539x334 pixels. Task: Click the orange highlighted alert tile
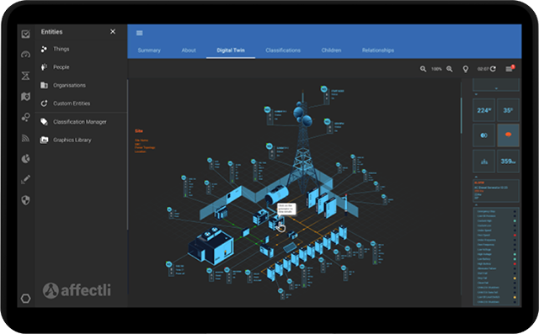[508, 135]
